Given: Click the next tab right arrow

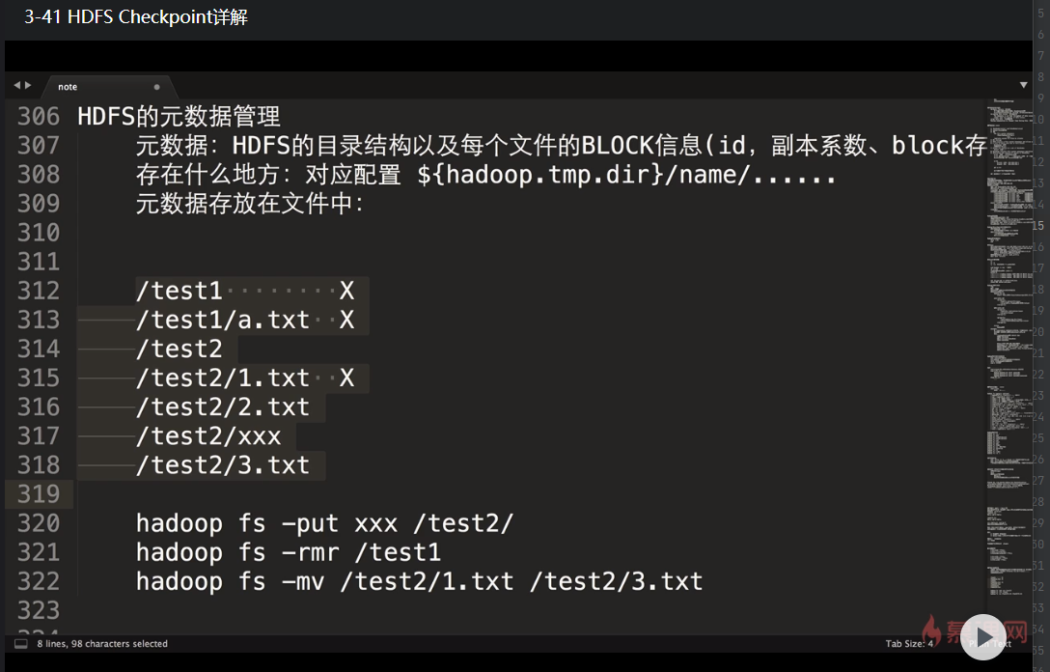Looking at the screenshot, I should point(28,86).
